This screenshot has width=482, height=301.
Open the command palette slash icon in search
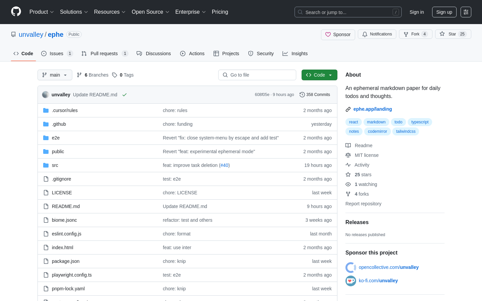[x=396, y=12]
